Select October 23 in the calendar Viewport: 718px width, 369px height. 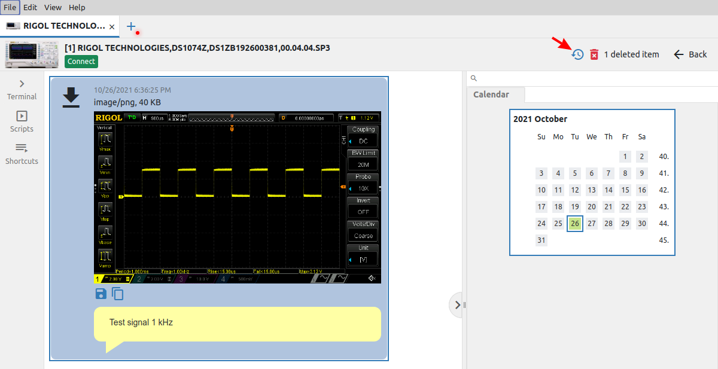pyautogui.click(x=642, y=207)
